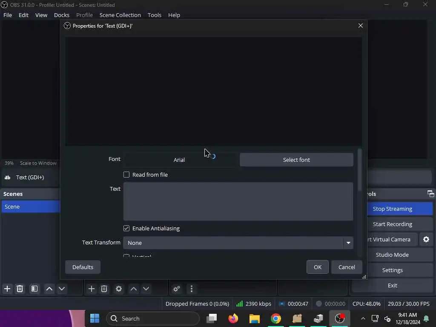Open the Text Transform dropdown
Viewport: 436px width, 327px height.
tap(238, 243)
